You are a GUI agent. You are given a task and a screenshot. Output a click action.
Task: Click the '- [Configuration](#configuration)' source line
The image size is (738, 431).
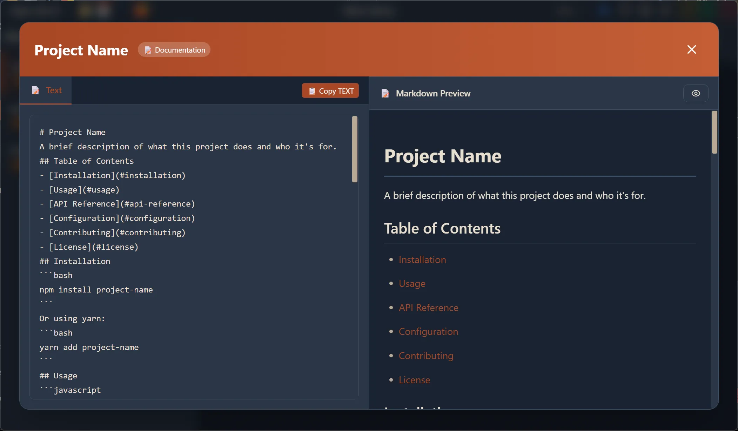pyautogui.click(x=117, y=218)
